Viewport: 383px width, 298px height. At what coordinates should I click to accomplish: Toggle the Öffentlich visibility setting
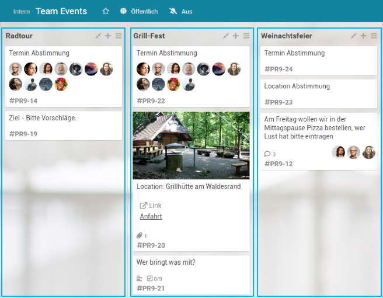point(139,11)
